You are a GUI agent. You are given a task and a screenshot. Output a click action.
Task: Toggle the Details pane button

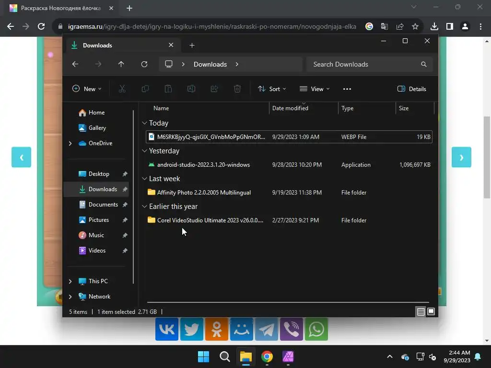(x=411, y=89)
